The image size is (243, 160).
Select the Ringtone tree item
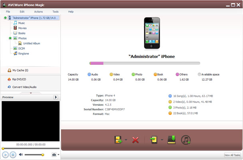pos(24,54)
